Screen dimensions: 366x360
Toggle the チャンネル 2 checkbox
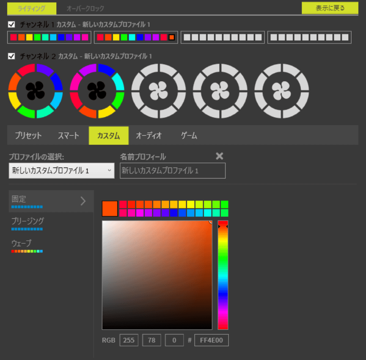[x=11, y=56]
